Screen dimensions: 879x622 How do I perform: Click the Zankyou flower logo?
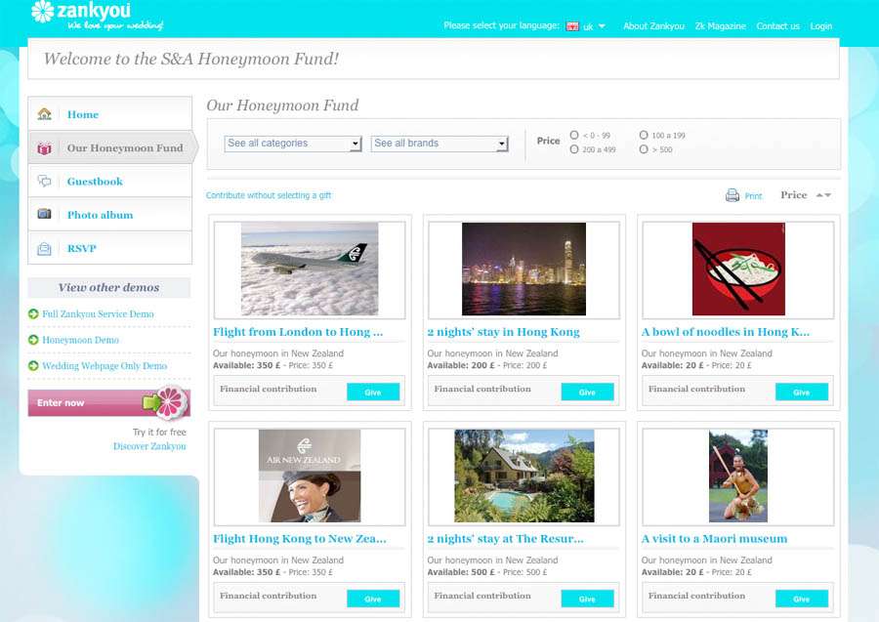43,12
